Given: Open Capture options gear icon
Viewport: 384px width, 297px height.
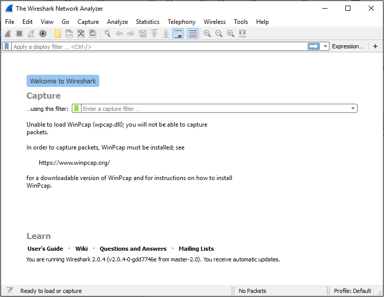Looking at the screenshot, I should (x=43, y=34).
